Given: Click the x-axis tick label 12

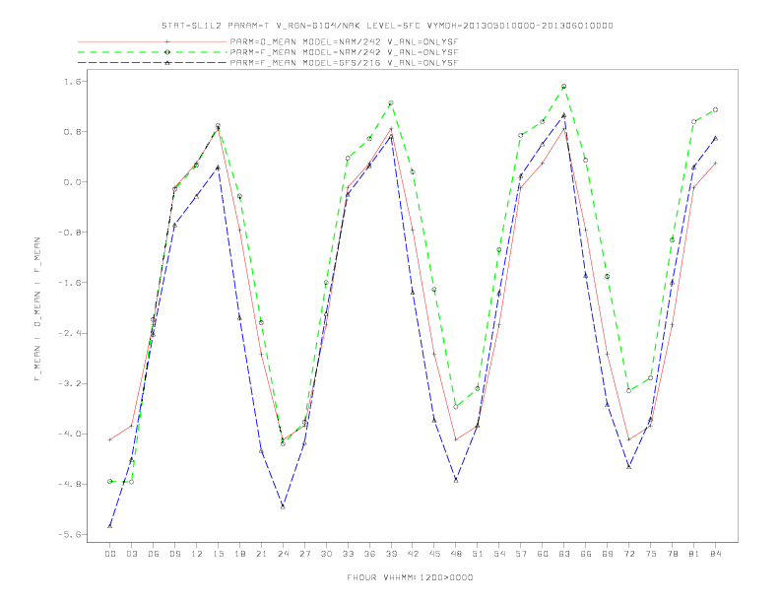Looking at the screenshot, I should point(197,554).
